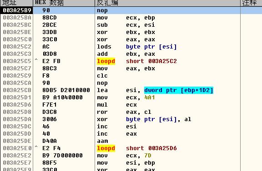Screen dimensions: 262x171
Task: Click the mov ecx, 4A1 instruction
Action: pos(126,98)
